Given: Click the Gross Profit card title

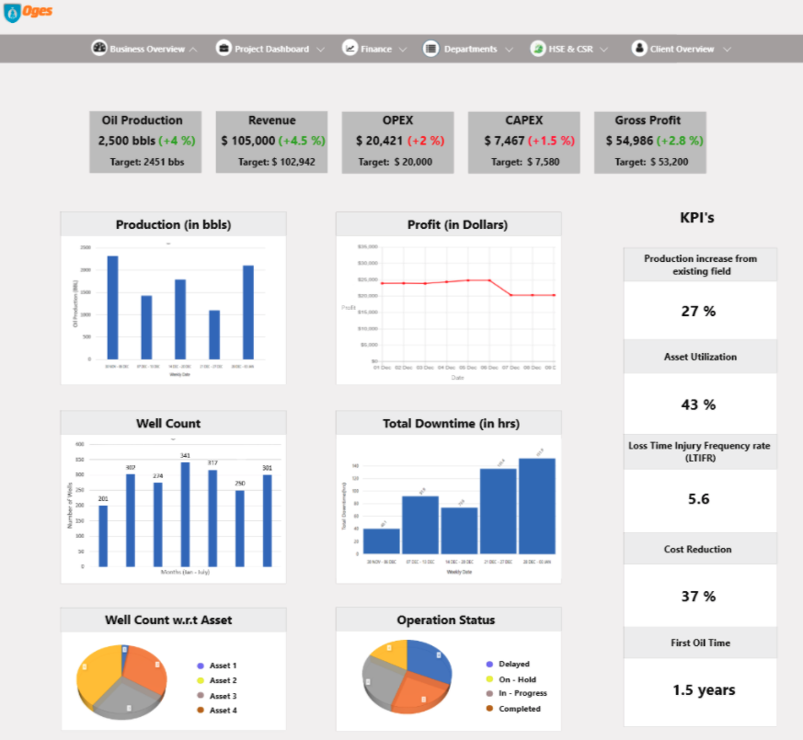Looking at the screenshot, I should click(x=648, y=120).
